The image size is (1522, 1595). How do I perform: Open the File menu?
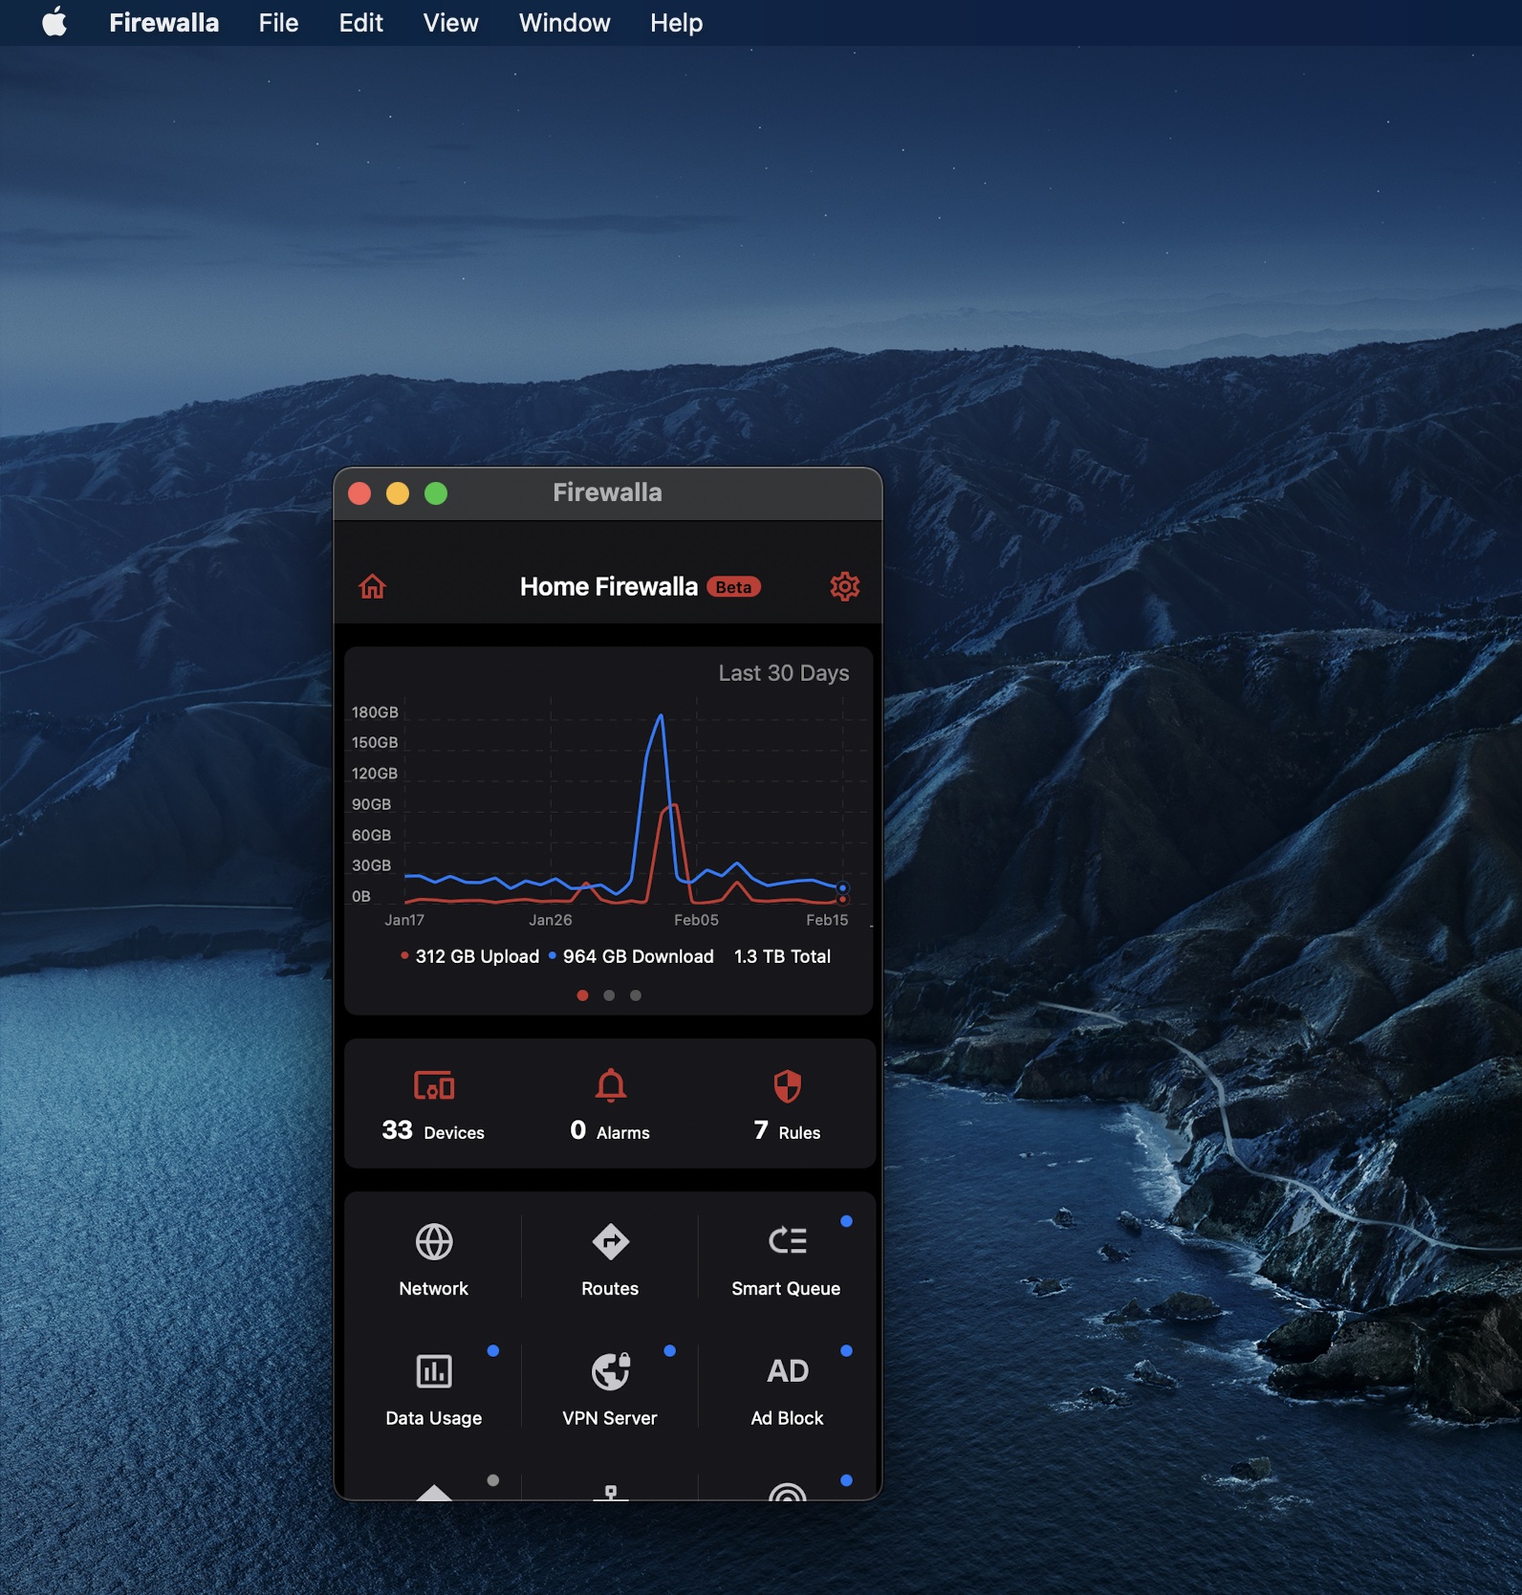pyautogui.click(x=278, y=23)
